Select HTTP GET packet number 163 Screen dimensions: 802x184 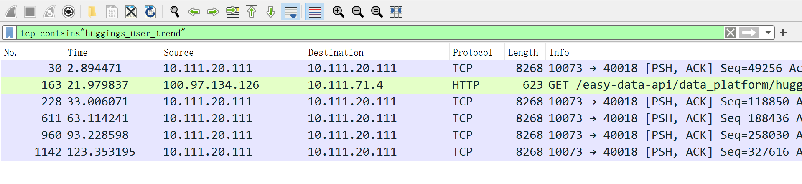(x=401, y=85)
